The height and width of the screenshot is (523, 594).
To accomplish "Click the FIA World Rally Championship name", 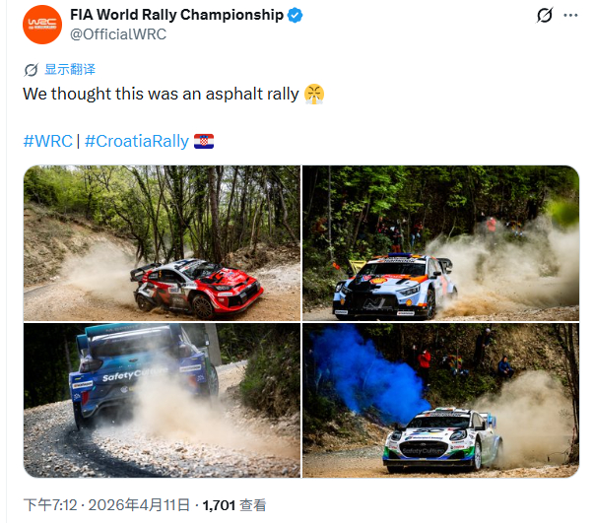I will pyautogui.click(x=177, y=15).
